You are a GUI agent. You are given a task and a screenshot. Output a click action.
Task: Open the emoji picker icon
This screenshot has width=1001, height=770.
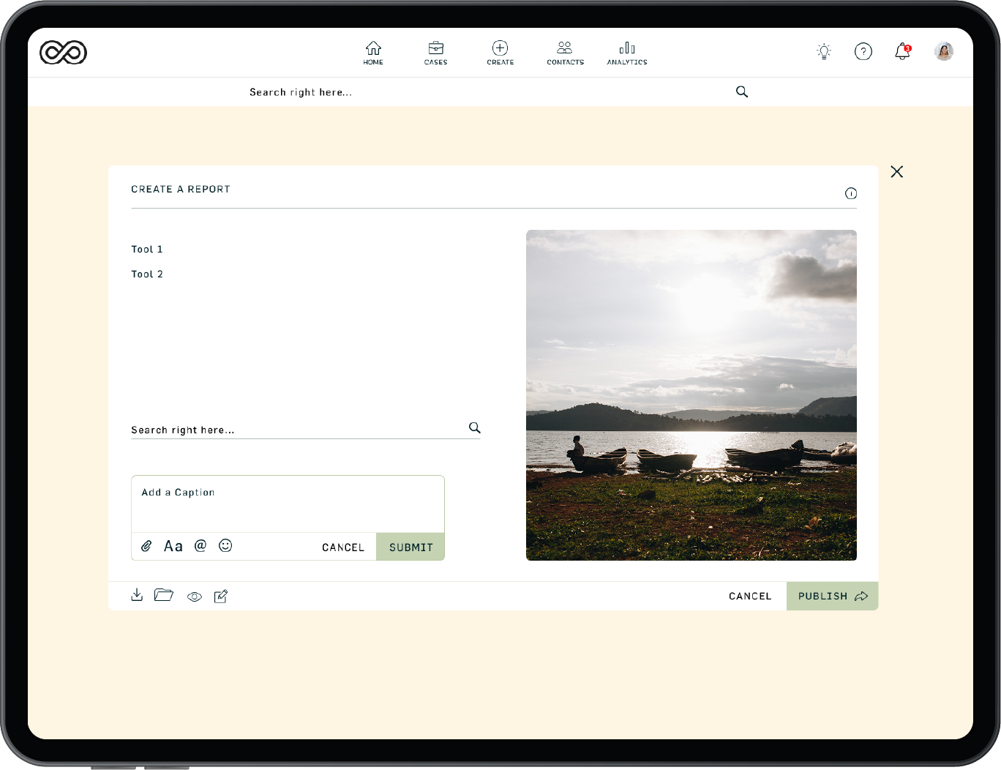pos(225,545)
